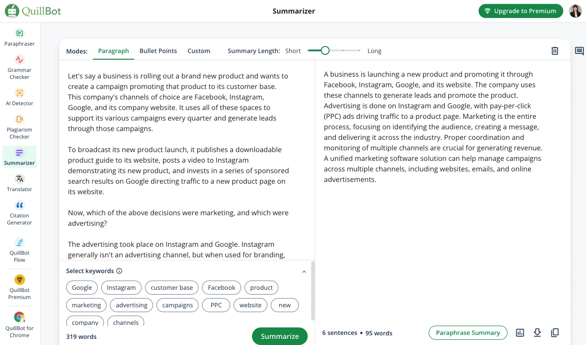This screenshot has width=586, height=345.
Task: Click the green Summarize button
Action: (x=280, y=336)
